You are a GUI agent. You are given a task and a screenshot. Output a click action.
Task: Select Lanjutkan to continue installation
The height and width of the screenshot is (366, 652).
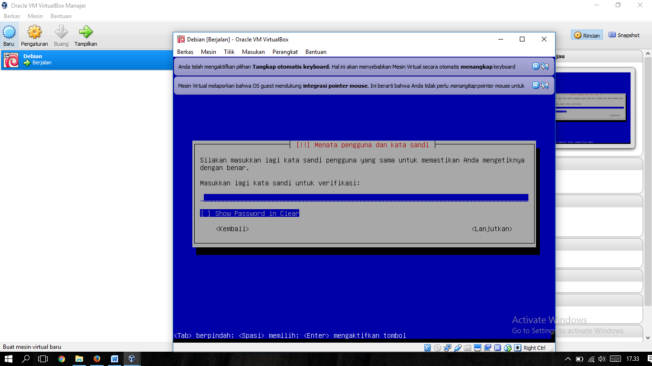(x=492, y=229)
